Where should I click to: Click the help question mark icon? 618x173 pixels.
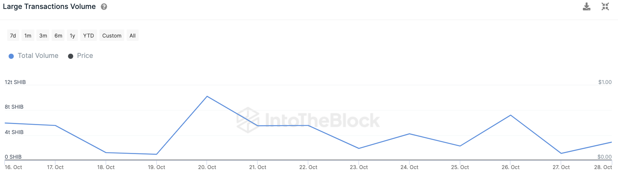tap(104, 7)
